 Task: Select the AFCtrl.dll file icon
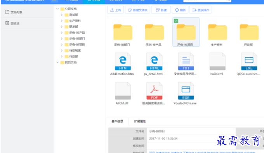point(123,91)
